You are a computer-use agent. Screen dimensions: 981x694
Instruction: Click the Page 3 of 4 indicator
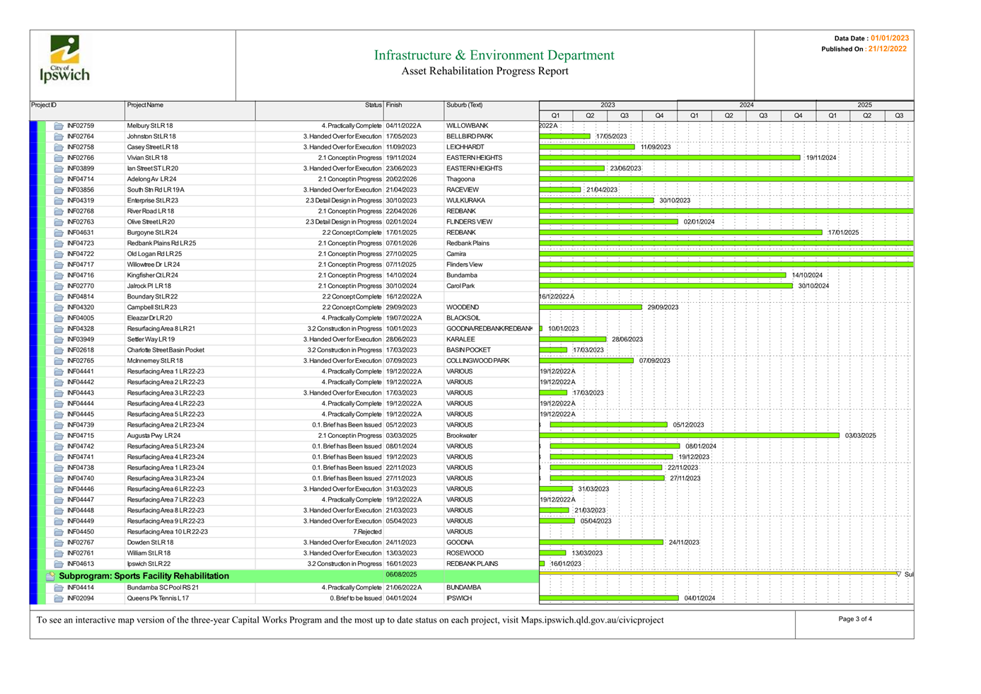coord(855,619)
